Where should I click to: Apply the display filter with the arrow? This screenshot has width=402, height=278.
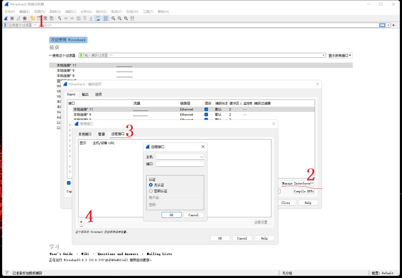382,25
